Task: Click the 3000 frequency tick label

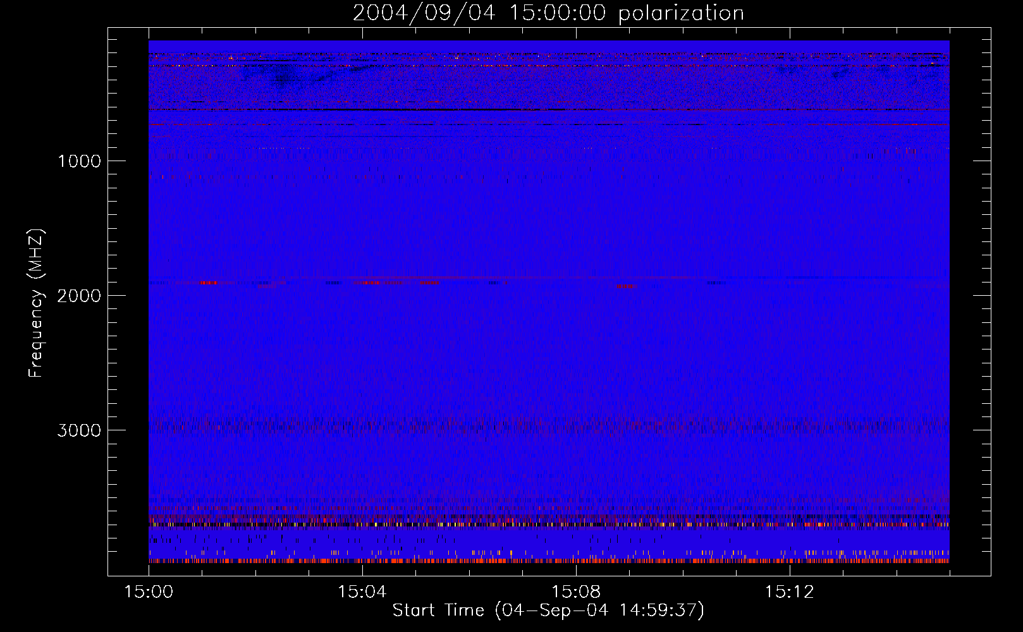Action: click(x=79, y=430)
